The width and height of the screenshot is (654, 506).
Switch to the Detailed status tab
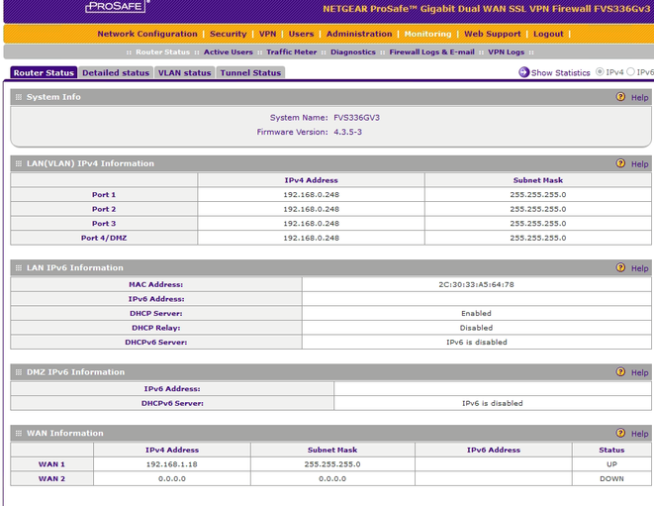116,72
